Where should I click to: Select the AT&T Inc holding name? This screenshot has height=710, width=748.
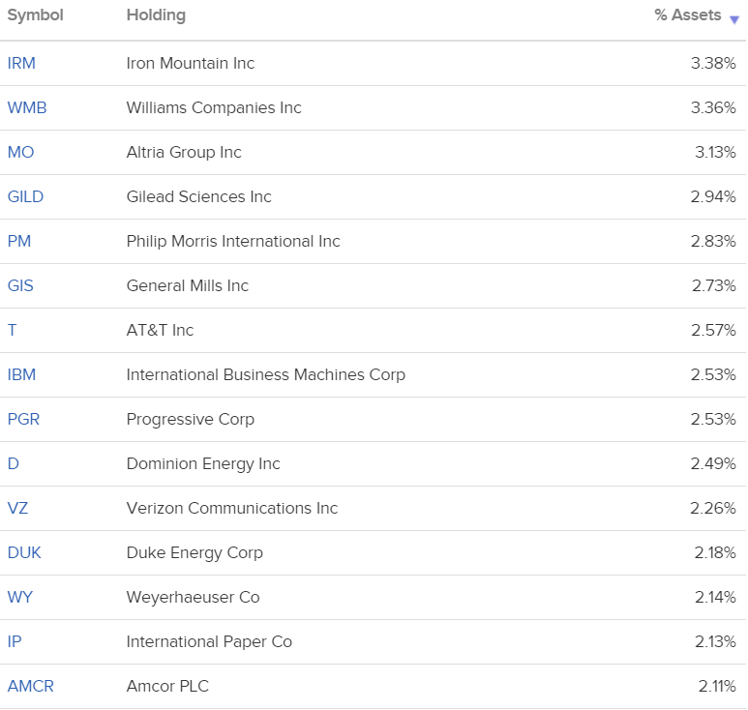pyautogui.click(x=160, y=330)
